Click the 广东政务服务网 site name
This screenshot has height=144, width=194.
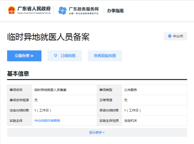84,9
